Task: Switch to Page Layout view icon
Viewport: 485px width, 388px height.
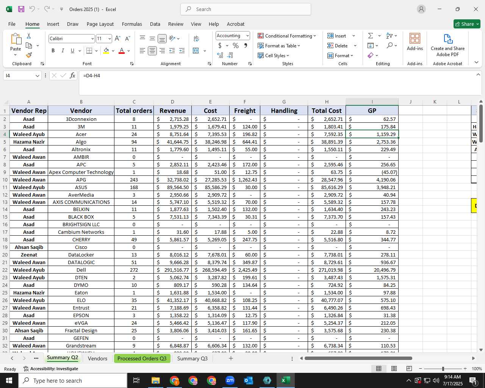Action: [394, 369]
